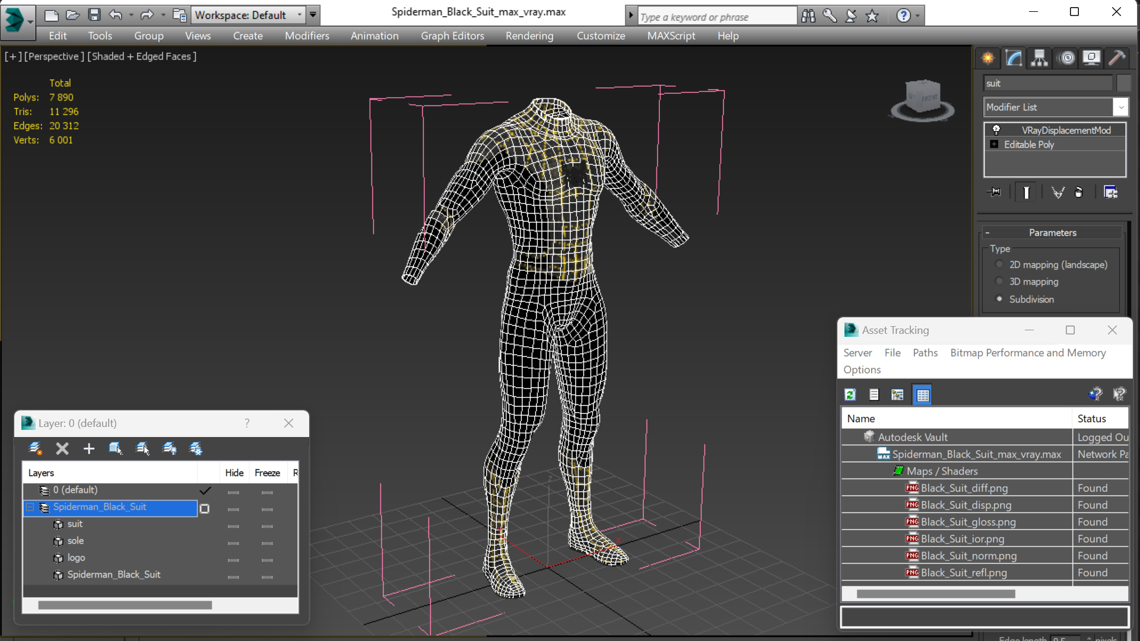Click the Delete Selected icon in Layers panel
This screenshot has width=1140, height=641.
pos(62,448)
